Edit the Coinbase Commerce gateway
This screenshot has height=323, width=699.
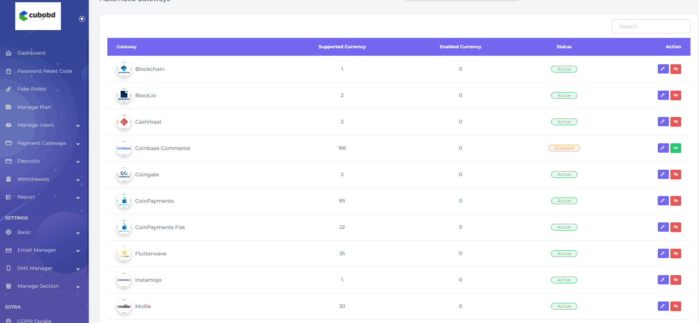point(663,148)
